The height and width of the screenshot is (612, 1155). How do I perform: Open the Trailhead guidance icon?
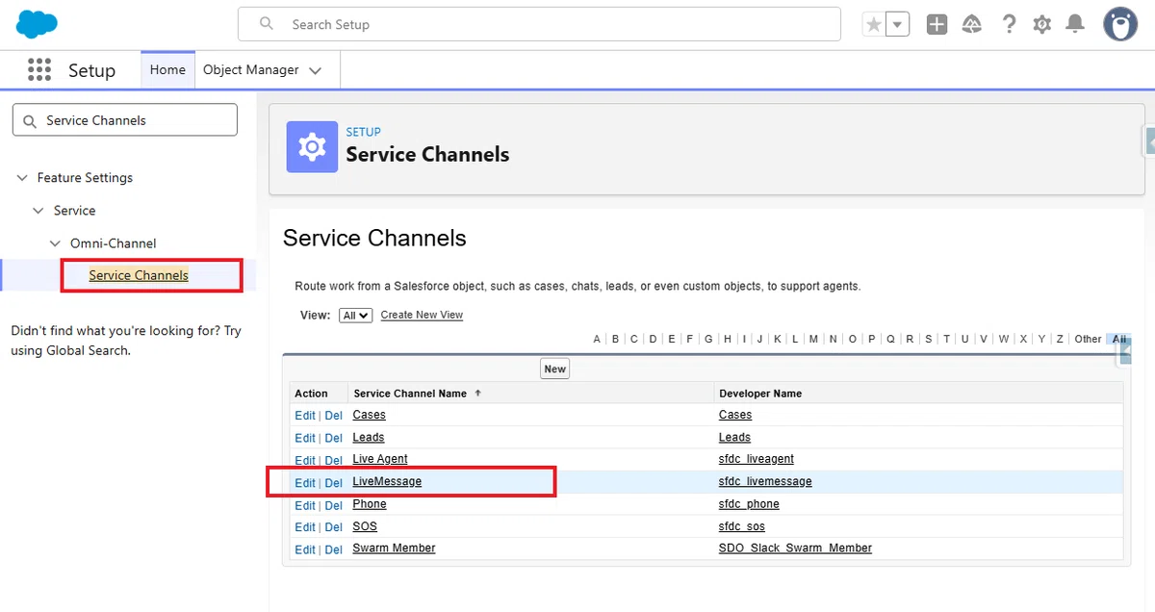click(972, 25)
